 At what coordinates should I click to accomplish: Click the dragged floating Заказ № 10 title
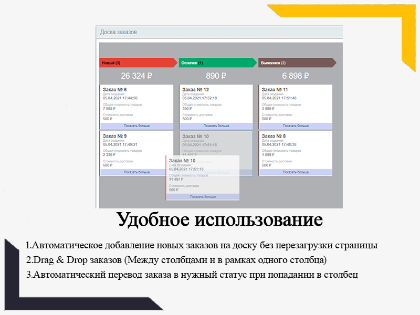[182, 161]
